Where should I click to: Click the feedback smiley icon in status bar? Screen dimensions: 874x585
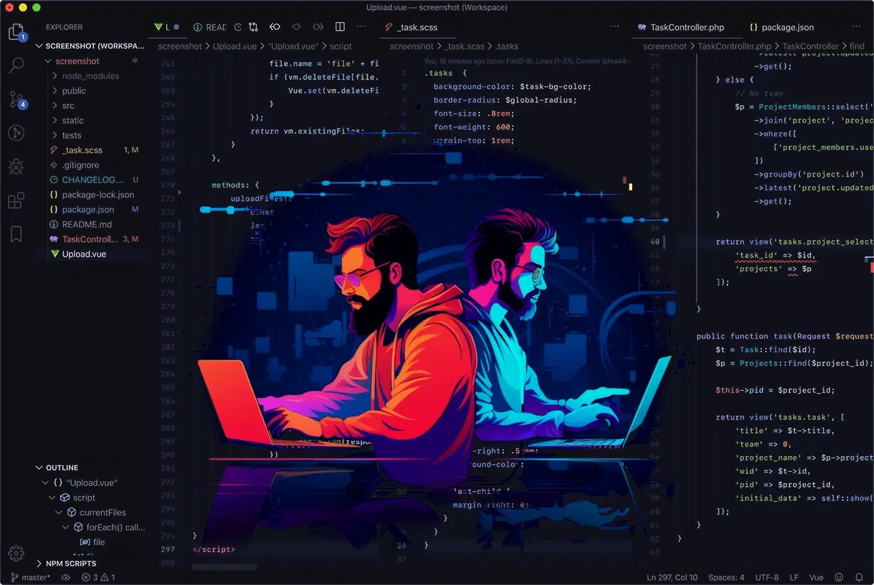pyautogui.click(x=839, y=578)
